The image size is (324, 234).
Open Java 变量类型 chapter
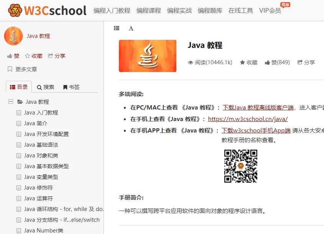point(41,177)
